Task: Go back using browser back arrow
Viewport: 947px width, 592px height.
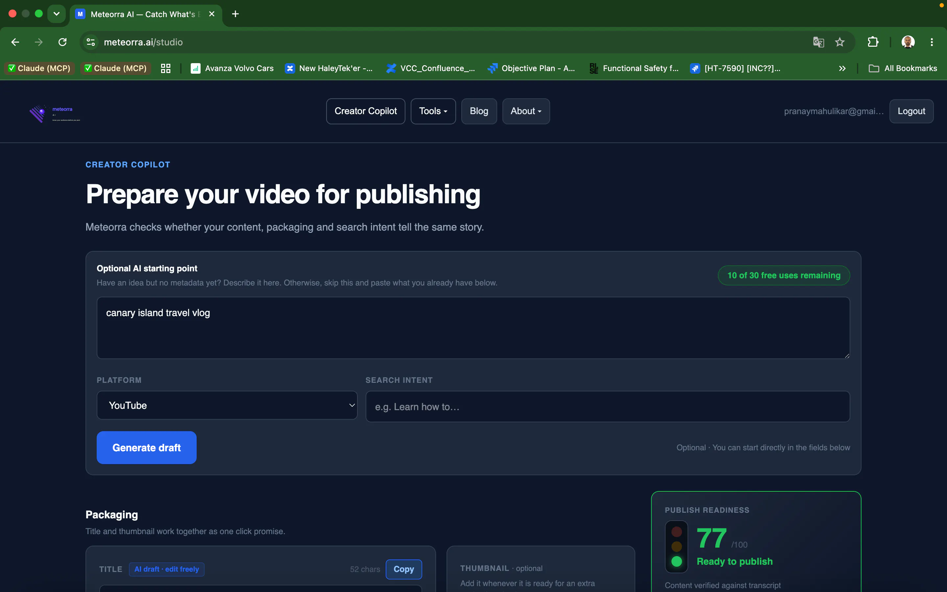Action: [15, 42]
